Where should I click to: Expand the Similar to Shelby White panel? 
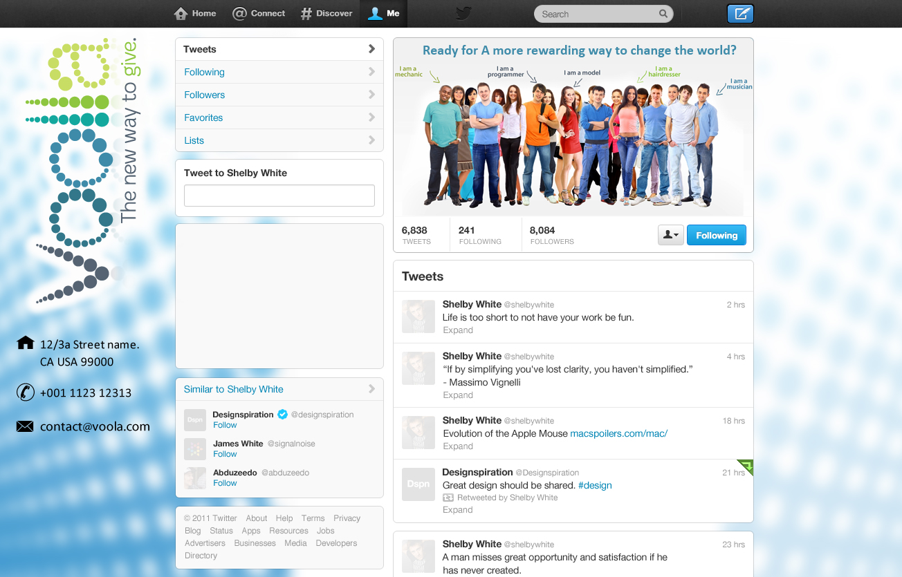point(371,389)
